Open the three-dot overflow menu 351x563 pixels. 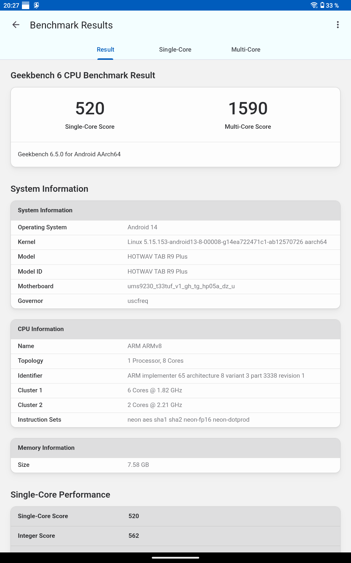(338, 25)
